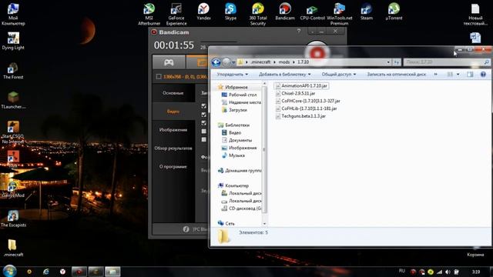Click Bandicam red record button
Image resolution: width=493 pixels, height=277 pixels.
pos(317,53)
